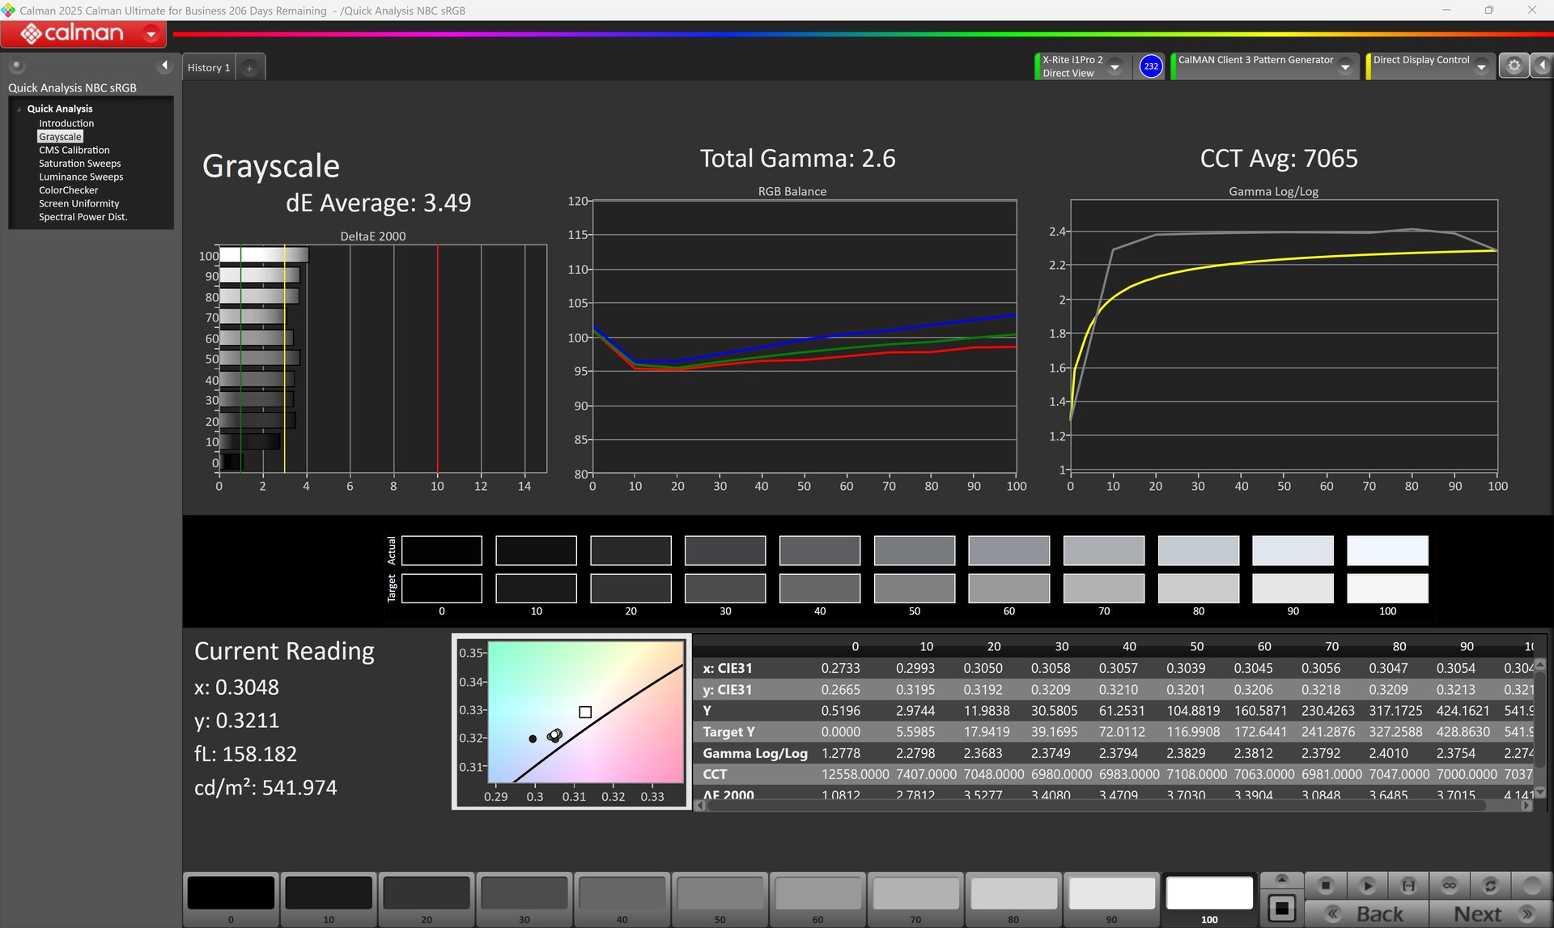Select the 50 percent gray swatch
The image size is (1554, 928).
pos(720,894)
